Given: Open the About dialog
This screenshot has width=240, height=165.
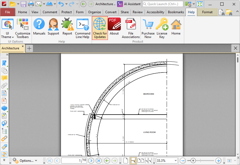Looking at the screenshot, I should click(x=114, y=27).
